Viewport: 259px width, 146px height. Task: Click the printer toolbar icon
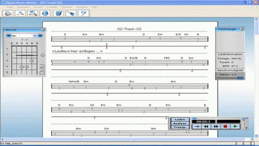(x=8, y=13)
